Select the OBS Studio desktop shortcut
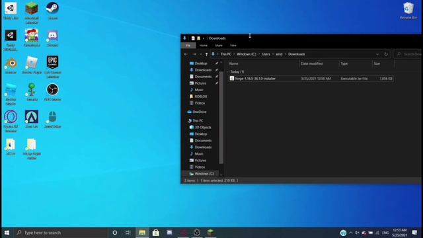The image size is (423, 238). tap(52, 92)
